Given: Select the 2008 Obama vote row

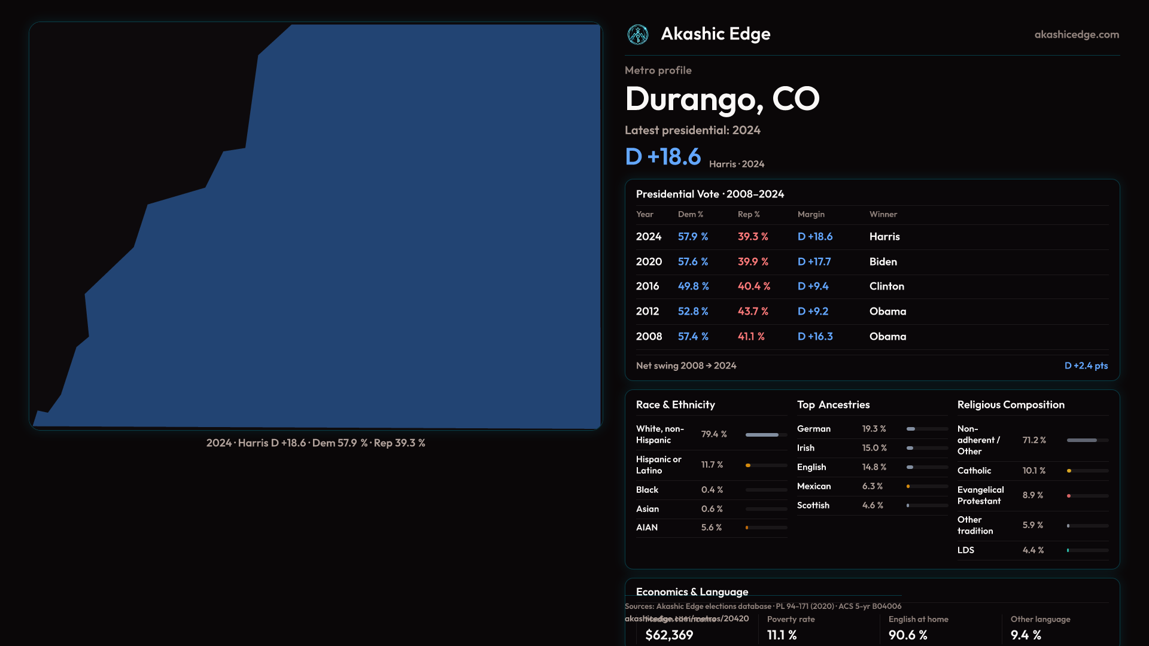Looking at the screenshot, I should click(871, 337).
